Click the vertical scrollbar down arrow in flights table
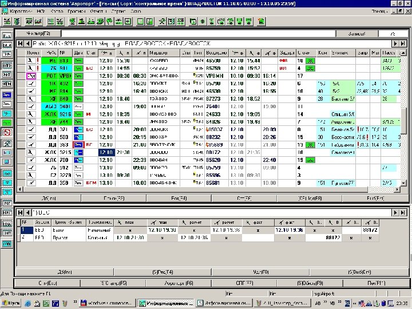Viewport: 412px width, 309px height. tap(403, 183)
